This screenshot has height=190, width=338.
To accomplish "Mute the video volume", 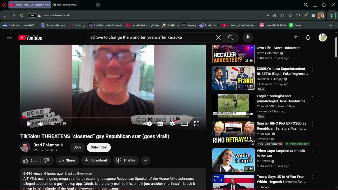I will pyautogui.click(x=41, y=123).
